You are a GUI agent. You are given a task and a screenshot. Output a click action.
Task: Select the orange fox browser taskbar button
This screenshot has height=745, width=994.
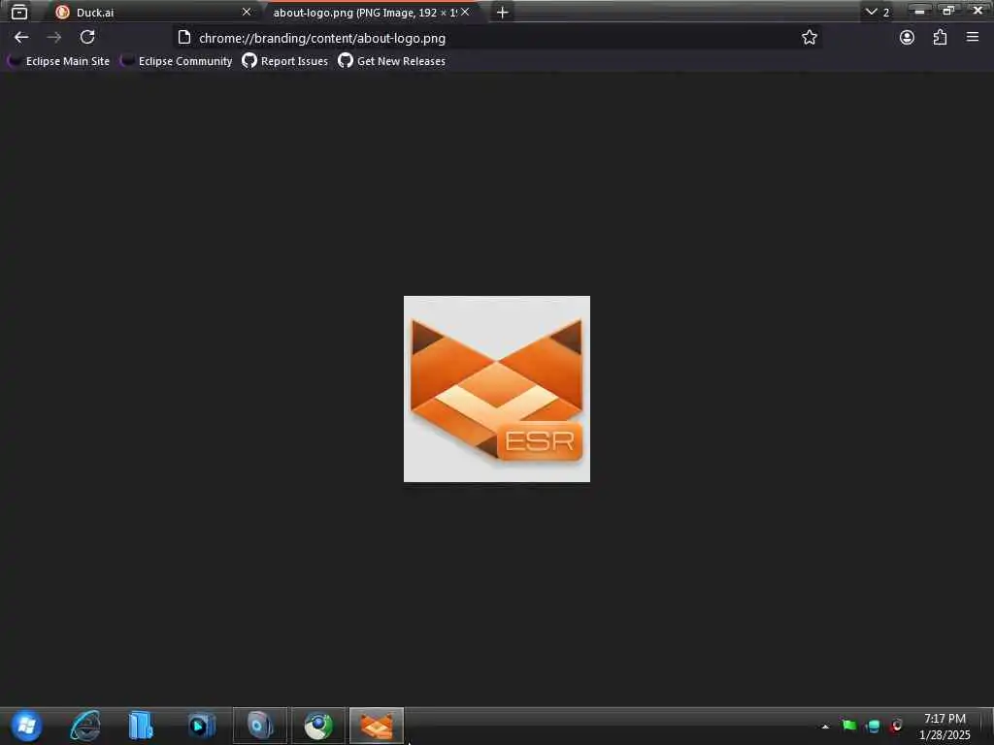[377, 726]
